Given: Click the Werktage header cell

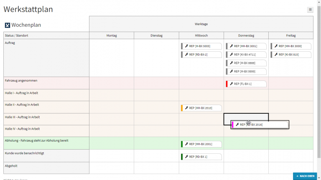Looking at the screenshot, I should click(201, 24).
